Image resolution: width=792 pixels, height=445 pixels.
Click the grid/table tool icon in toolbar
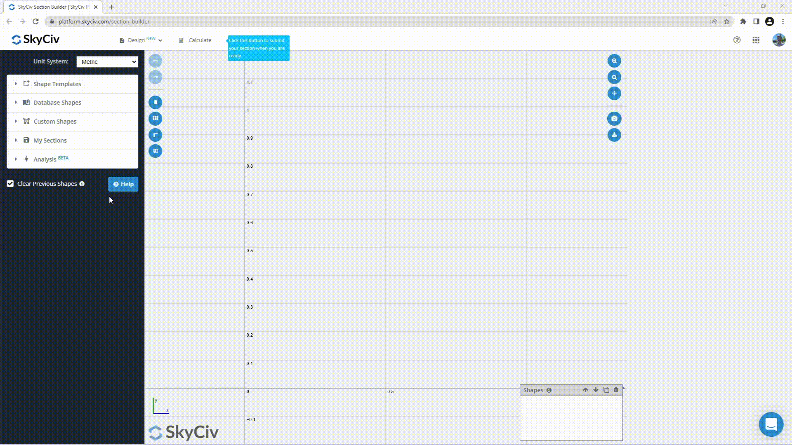(156, 118)
